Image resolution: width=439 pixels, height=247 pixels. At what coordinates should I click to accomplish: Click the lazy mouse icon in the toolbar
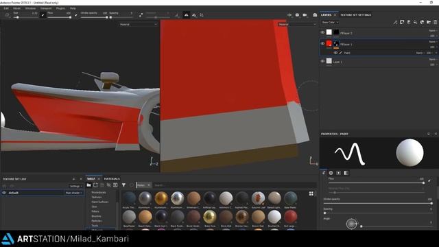(141, 15)
